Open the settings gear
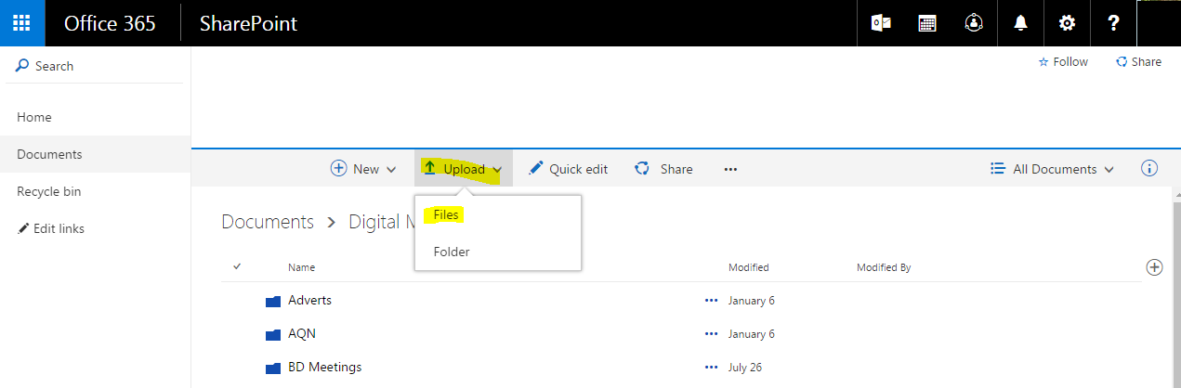Viewport: 1181px width, 388px height. click(x=1067, y=23)
